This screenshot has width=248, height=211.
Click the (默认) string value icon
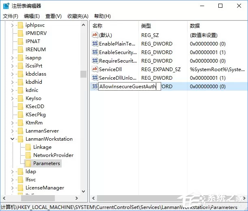95,35
